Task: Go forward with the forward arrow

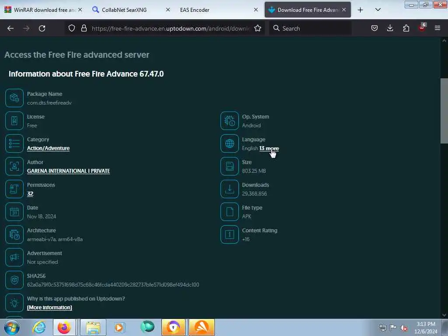Action: tap(26, 28)
